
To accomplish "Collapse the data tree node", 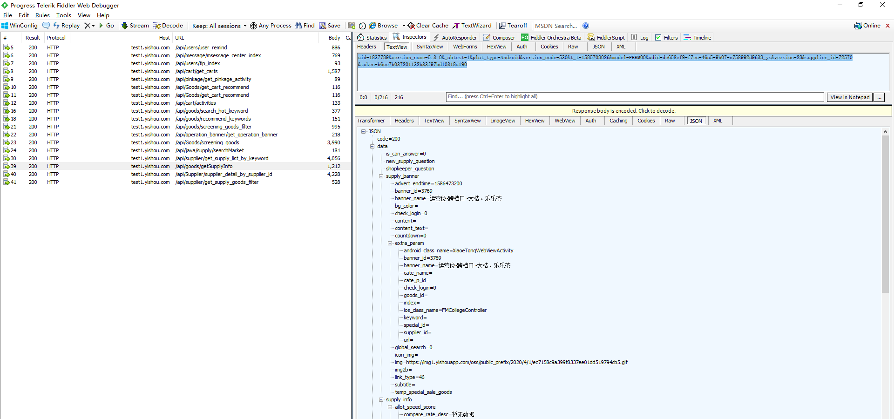I will 372,146.
